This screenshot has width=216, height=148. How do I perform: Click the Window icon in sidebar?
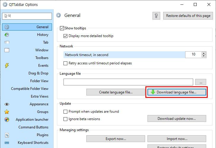point(7,50)
